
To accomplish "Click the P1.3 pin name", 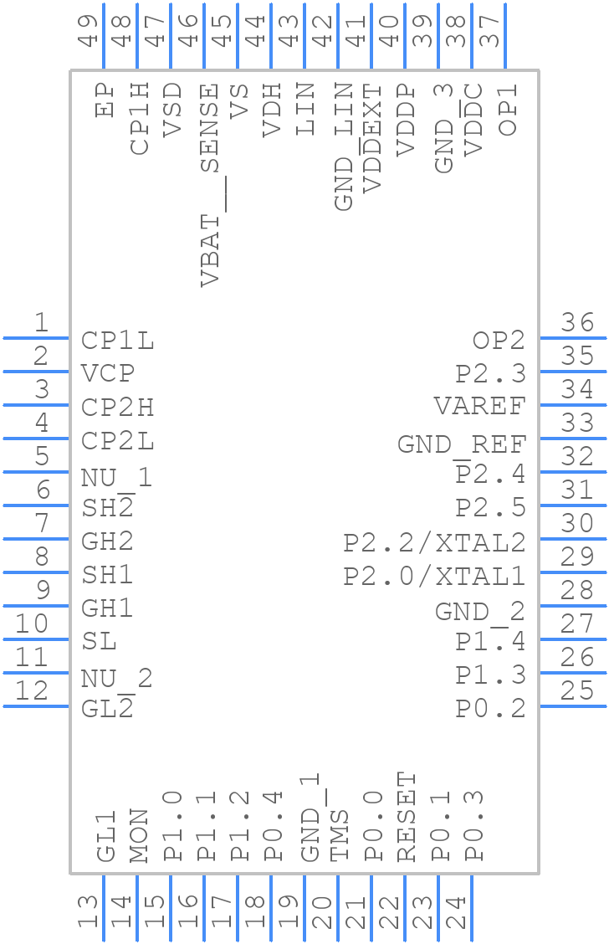I will 490,675.
